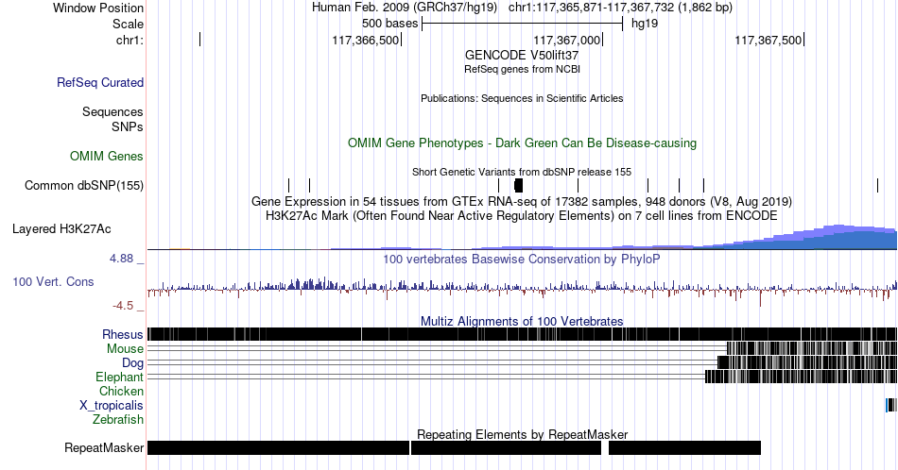Select the Rhesus species label
898x470 pixels.
(x=123, y=334)
